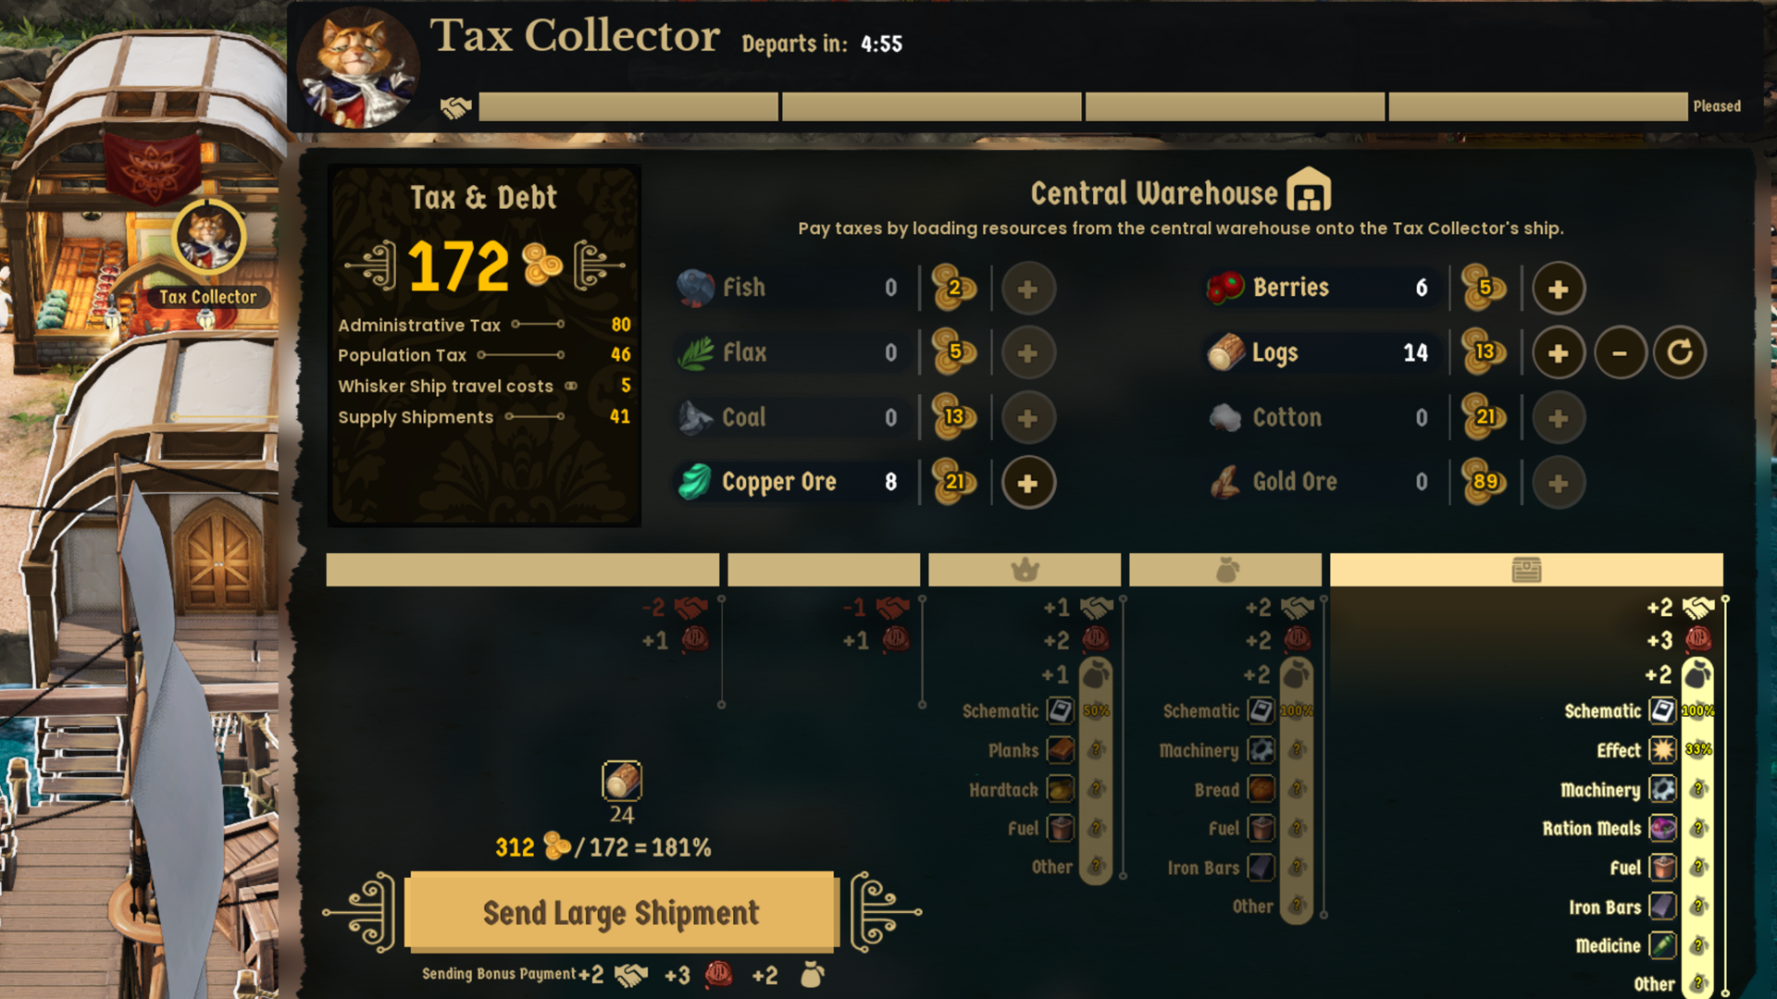The image size is (1777, 999).
Task: Click the Effect reward icon
Action: click(1663, 749)
